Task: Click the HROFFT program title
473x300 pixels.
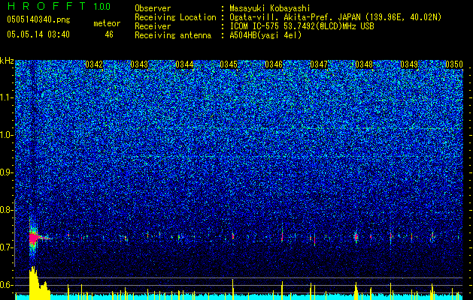Action: (47, 6)
